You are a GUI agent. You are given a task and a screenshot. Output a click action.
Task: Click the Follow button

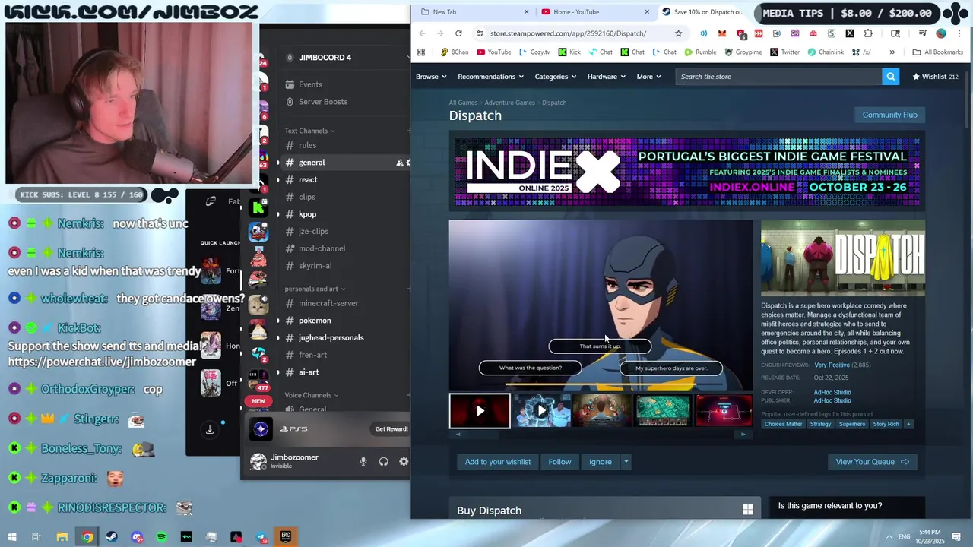click(x=559, y=462)
